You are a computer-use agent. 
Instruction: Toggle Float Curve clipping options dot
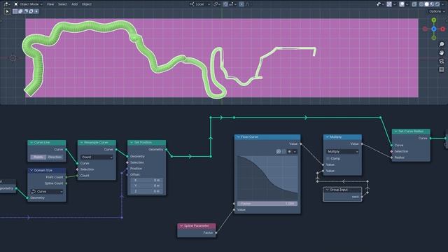pyautogui.click(x=289, y=151)
